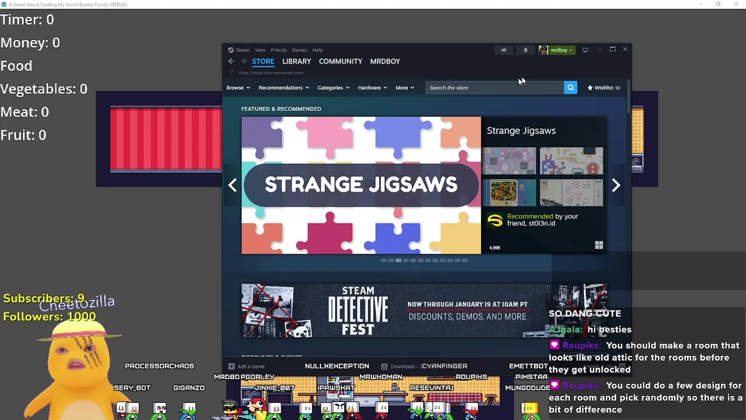Click the Add a Game plus icon
This screenshot has width=746, height=420.
231,366
